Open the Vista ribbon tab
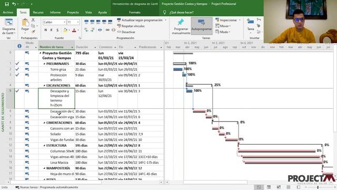Viewport: 337px width, 190px height. coord(88,13)
